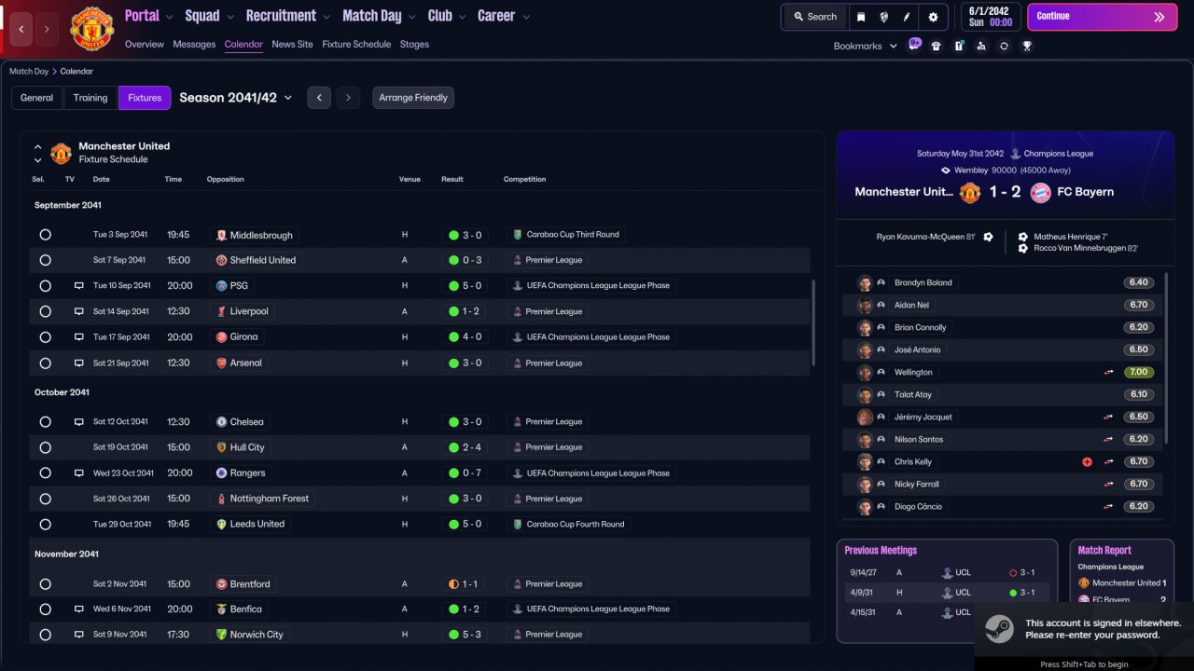Open the 9+ messages notification icon
Viewport: 1194px width, 671px height.
tap(914, 45)
